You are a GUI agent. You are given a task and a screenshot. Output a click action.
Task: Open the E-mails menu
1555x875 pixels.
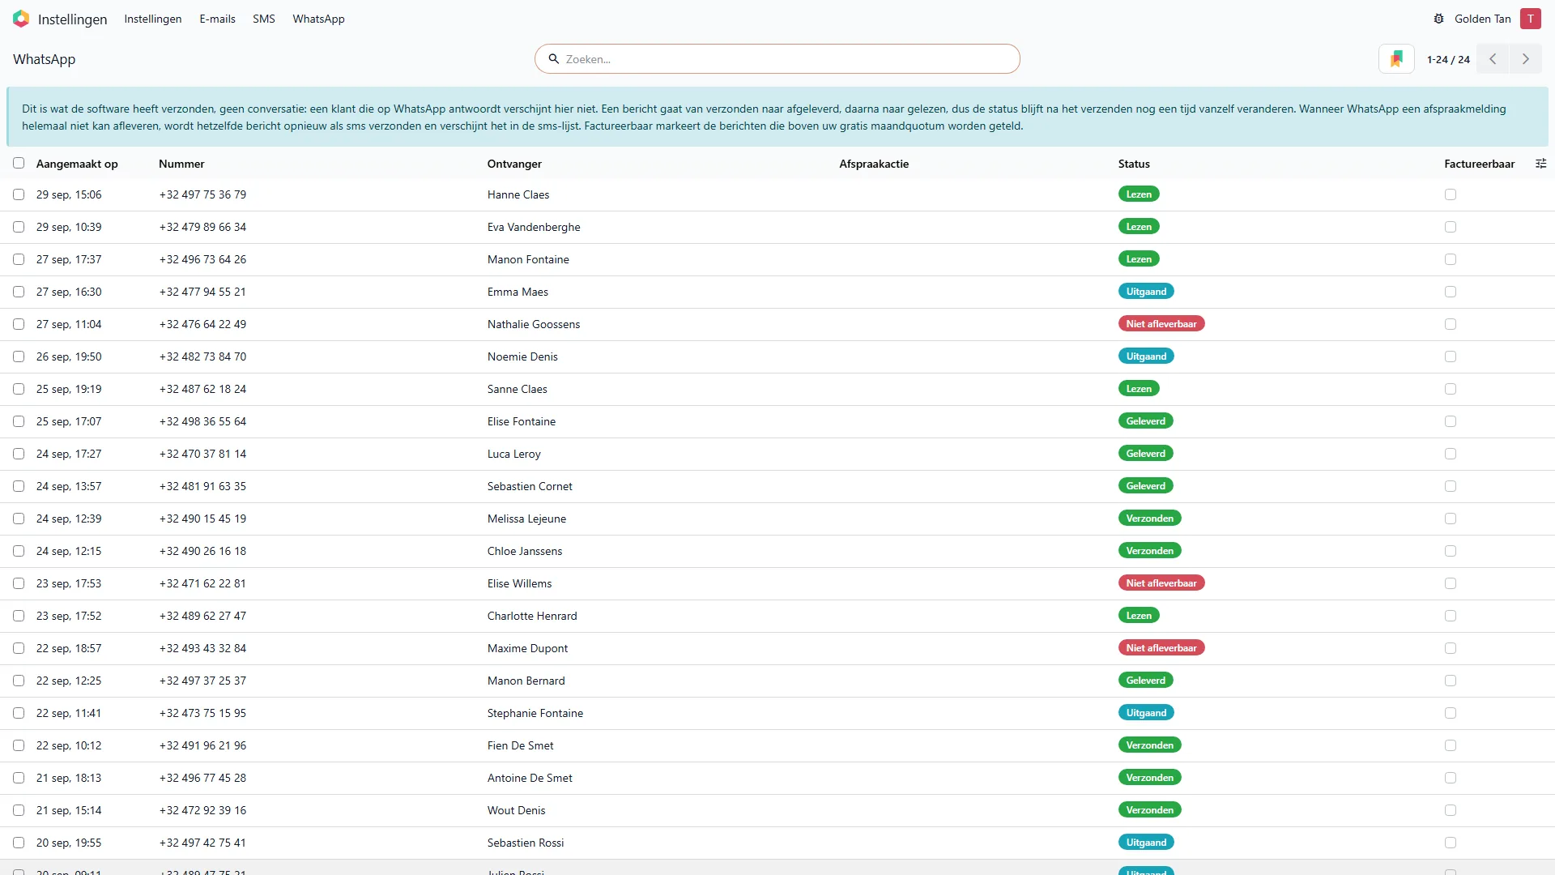click(217, 19)
